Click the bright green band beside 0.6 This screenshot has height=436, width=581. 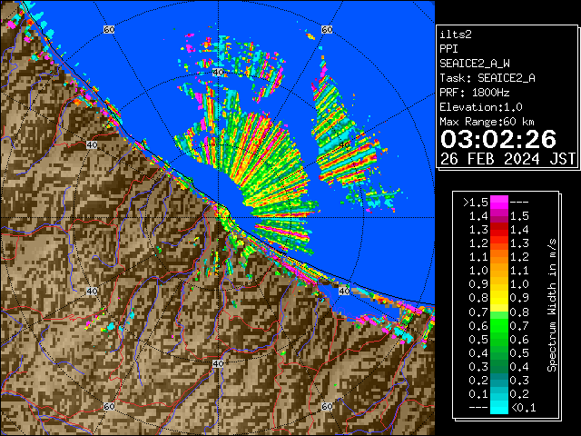(x=499, y=325)
